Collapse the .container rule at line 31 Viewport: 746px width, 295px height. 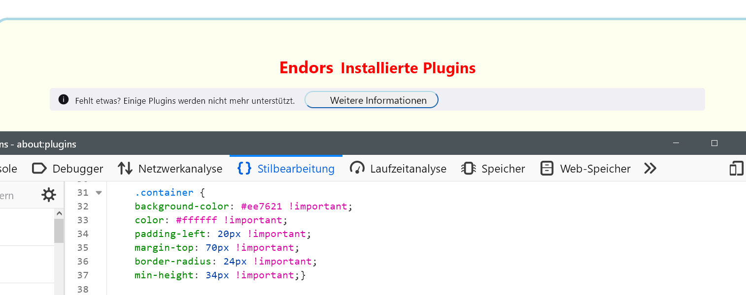pos(99,193)
